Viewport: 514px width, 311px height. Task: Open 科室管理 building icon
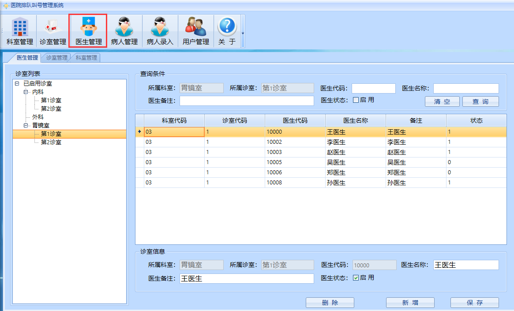coord(20,31)
